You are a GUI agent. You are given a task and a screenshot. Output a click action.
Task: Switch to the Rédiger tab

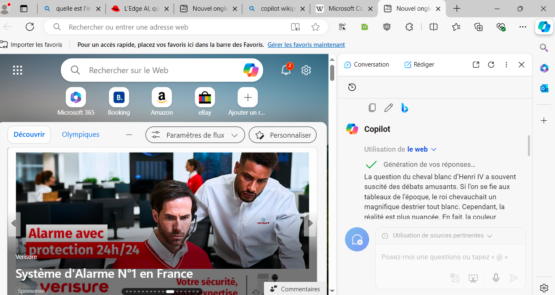[x=419, y=65]
